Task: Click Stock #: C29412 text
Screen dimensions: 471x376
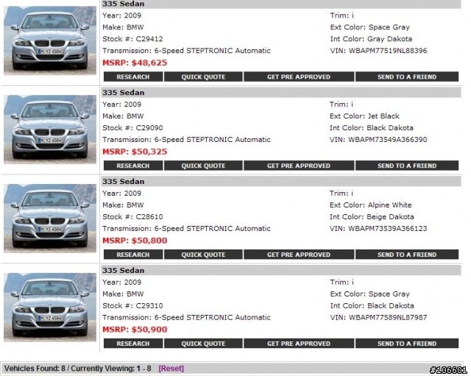Action: [x=132, y=39]
